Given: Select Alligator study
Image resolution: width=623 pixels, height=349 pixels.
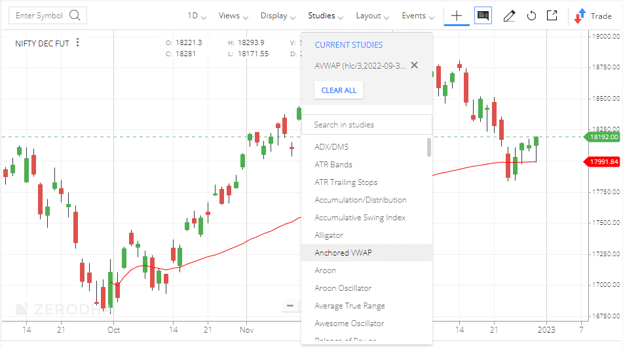Looking at the screenshot, I should pos(367,235).
